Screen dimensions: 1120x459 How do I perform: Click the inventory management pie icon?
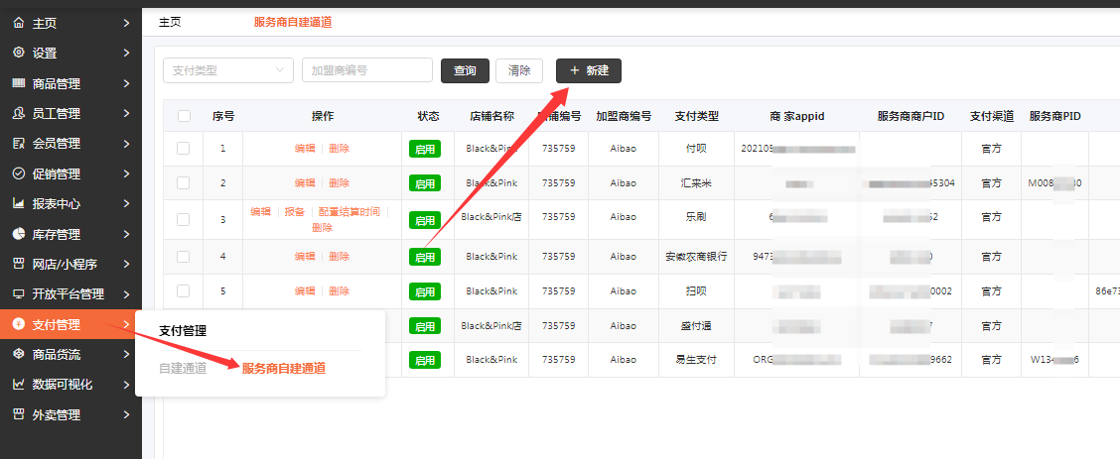click(18, 234)
